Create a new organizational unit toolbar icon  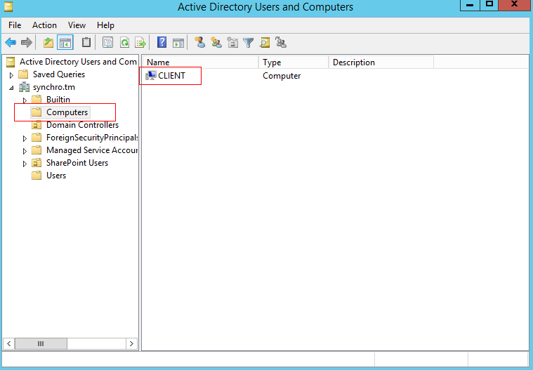(232, 42)
